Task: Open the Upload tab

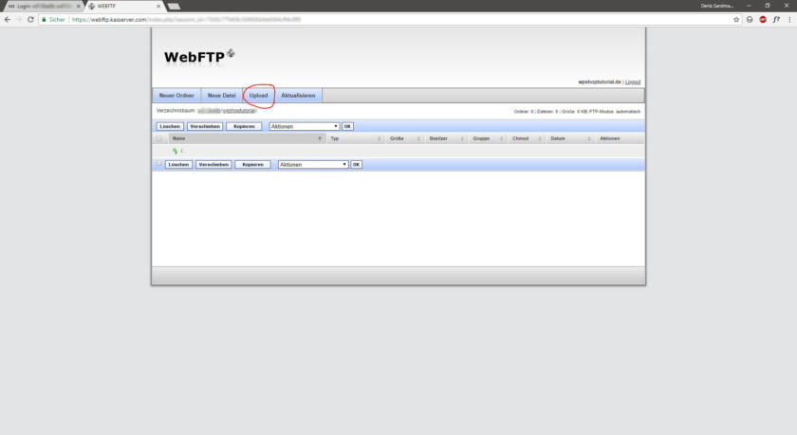Action: [x=258, y=96]
